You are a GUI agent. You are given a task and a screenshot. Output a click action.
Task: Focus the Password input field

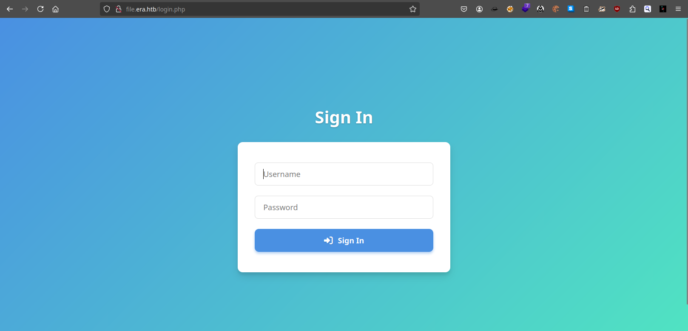[x=344, y=207]
